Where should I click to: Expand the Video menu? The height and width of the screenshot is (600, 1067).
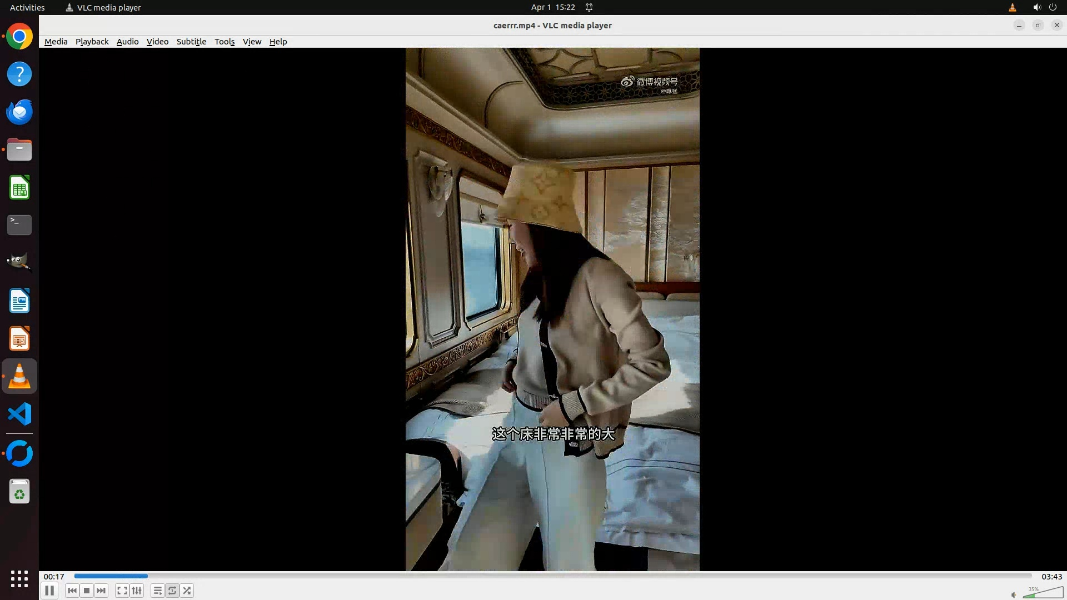[x=157, y=42]
